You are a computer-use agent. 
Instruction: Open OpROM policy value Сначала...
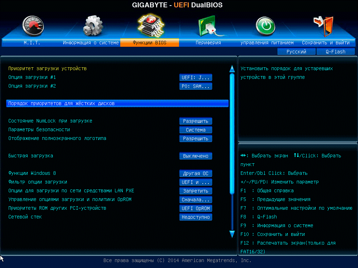[x=196, y=200]
